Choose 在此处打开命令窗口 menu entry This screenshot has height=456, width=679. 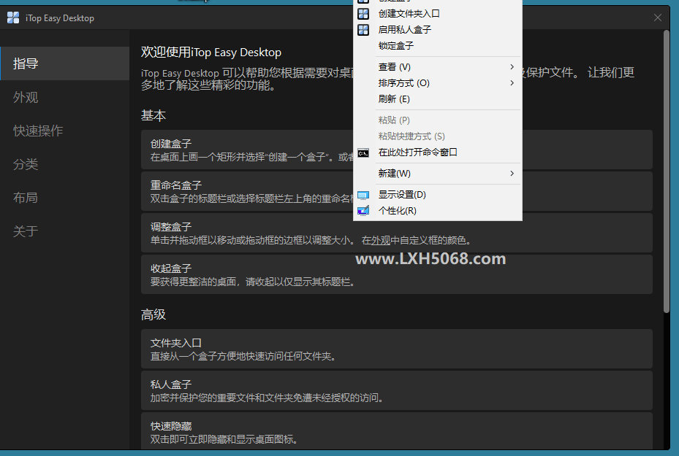(437, 152)
